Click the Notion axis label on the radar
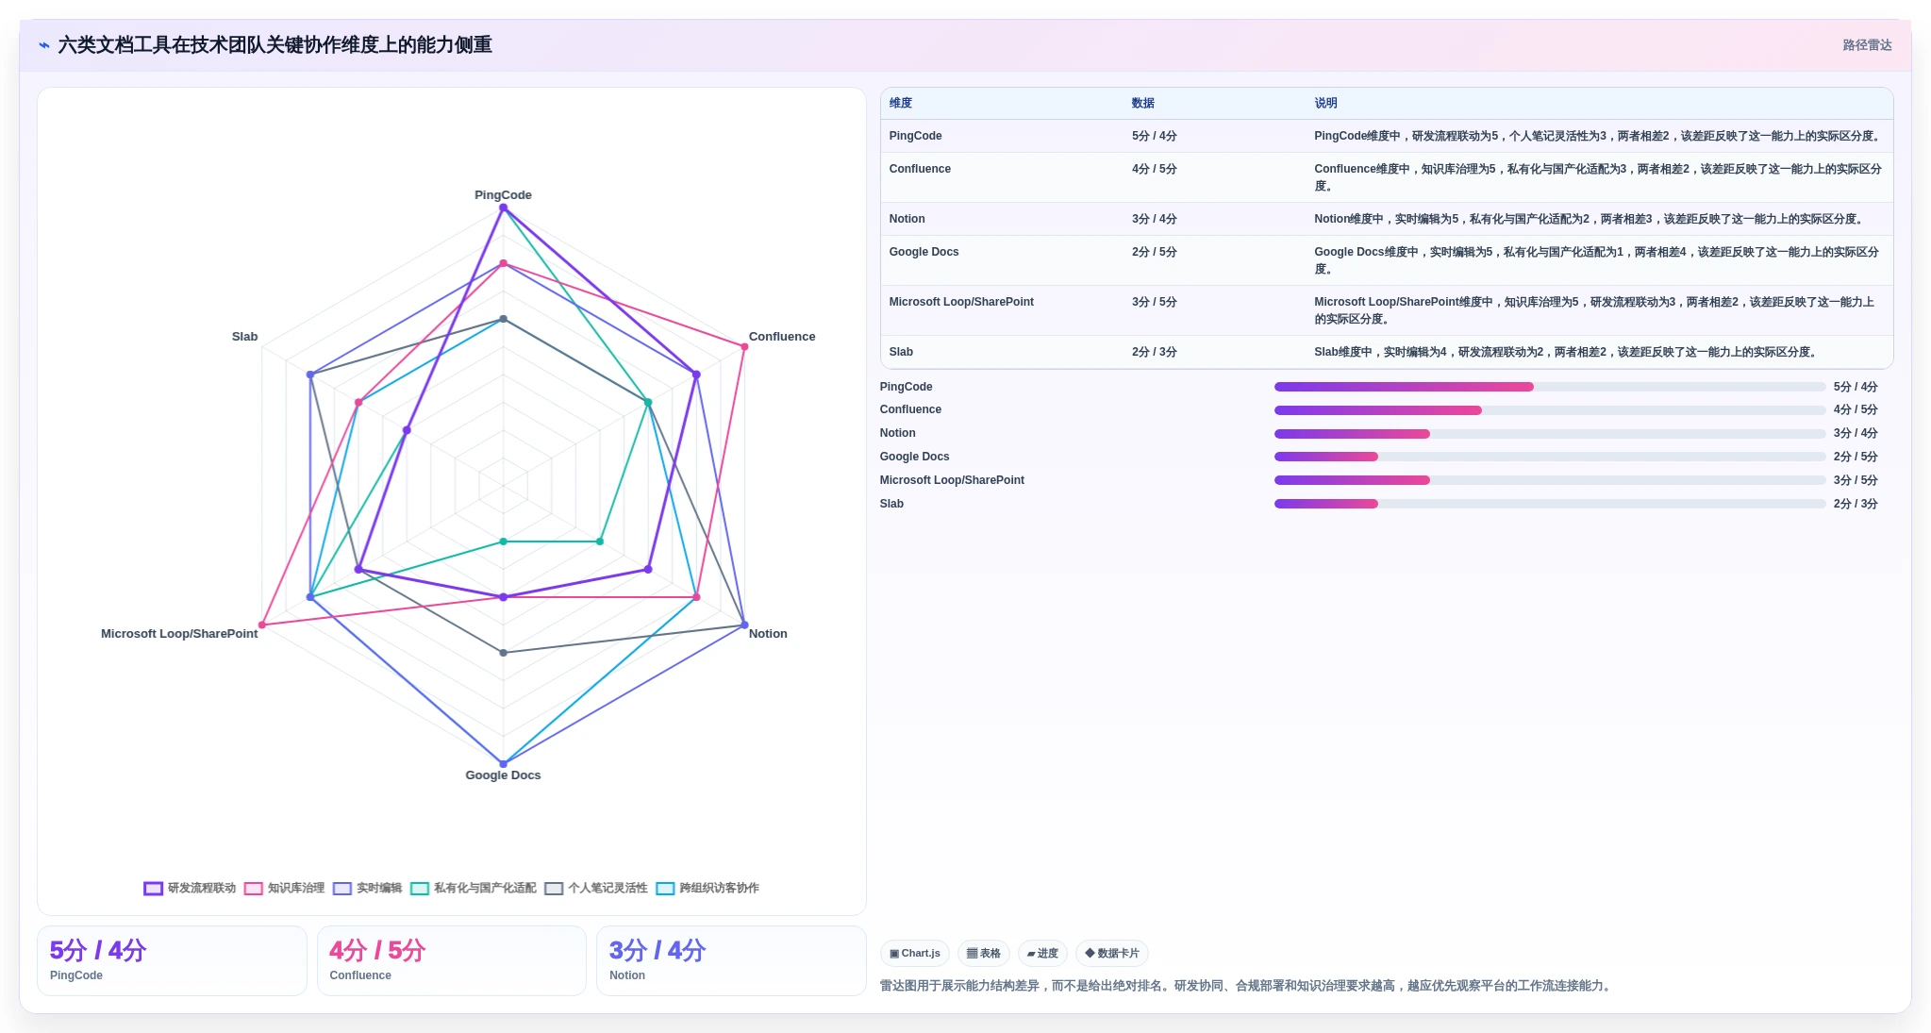This screenshot has height=1033, width=1931. [768, 634]
